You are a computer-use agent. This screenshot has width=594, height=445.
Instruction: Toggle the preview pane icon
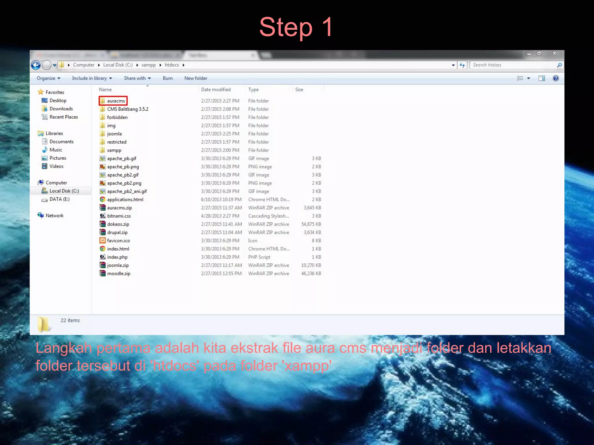click(542, 78)
